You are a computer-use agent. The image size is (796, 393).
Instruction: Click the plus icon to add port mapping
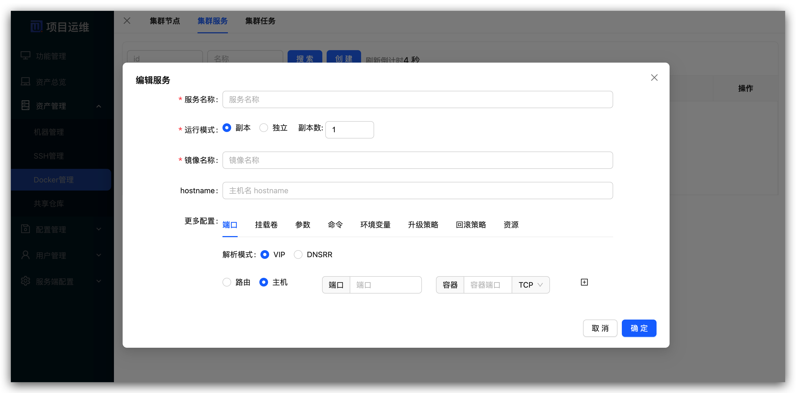(584, 282)
